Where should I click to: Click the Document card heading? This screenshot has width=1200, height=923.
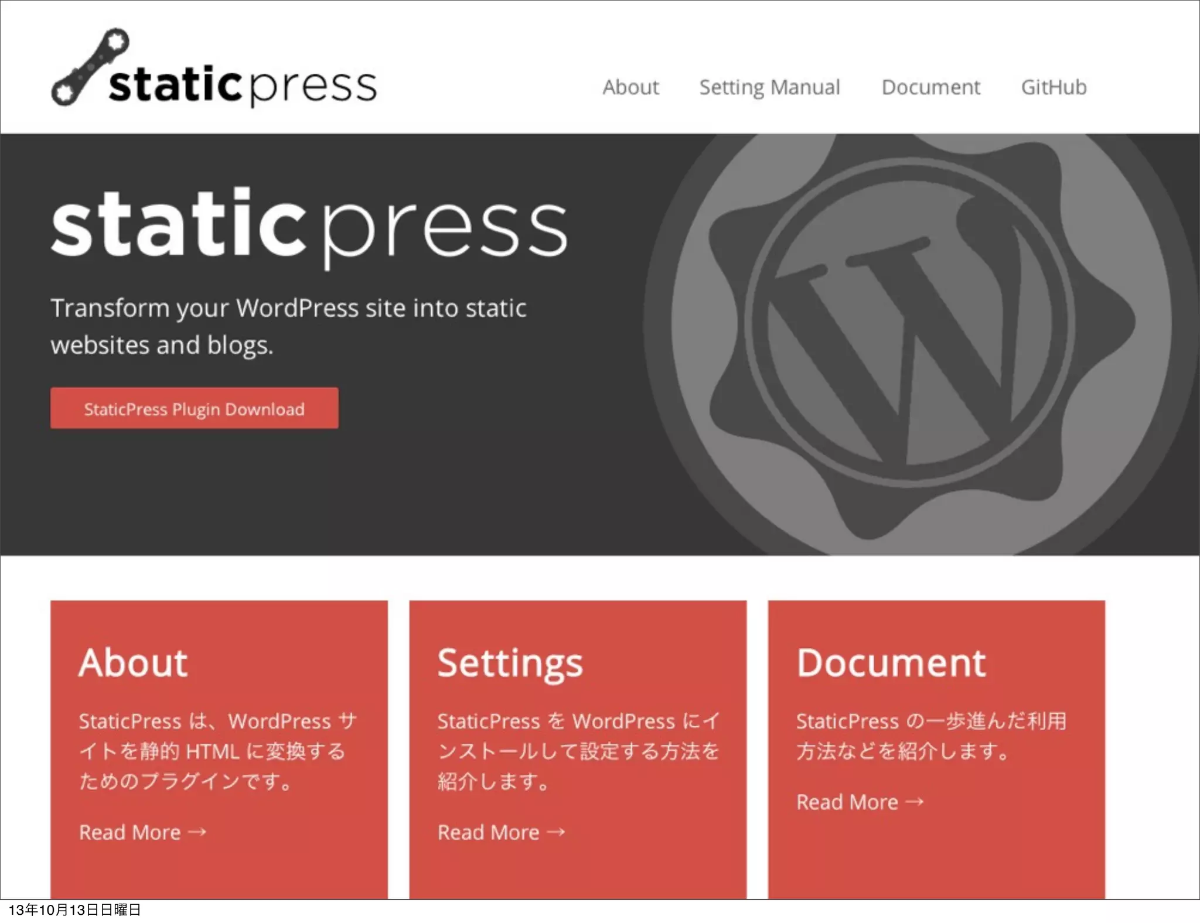(891, 663)
